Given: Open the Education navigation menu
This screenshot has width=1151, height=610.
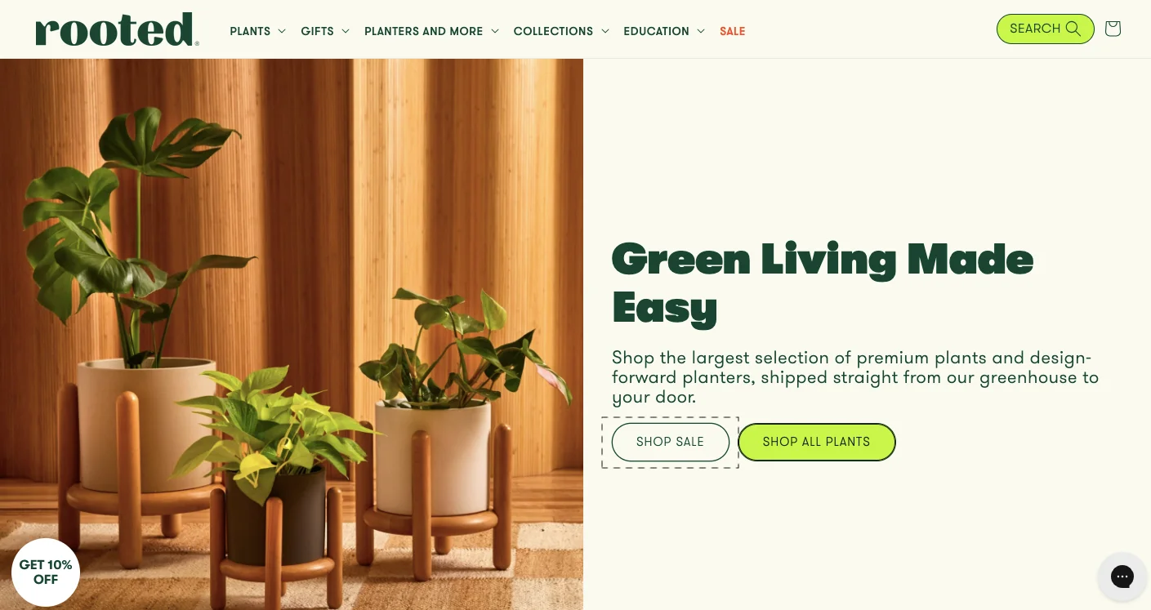Looking at the screenshot, I should pyautogui.click(x=664, y=31).
